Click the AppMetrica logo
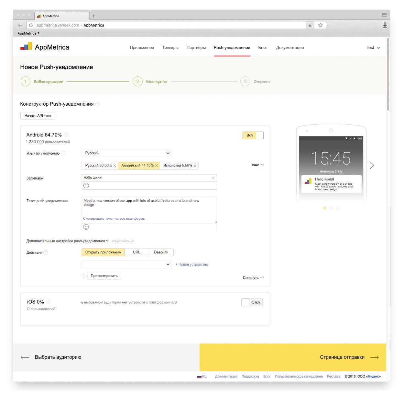The image size is (414, 408). [45, 47]
